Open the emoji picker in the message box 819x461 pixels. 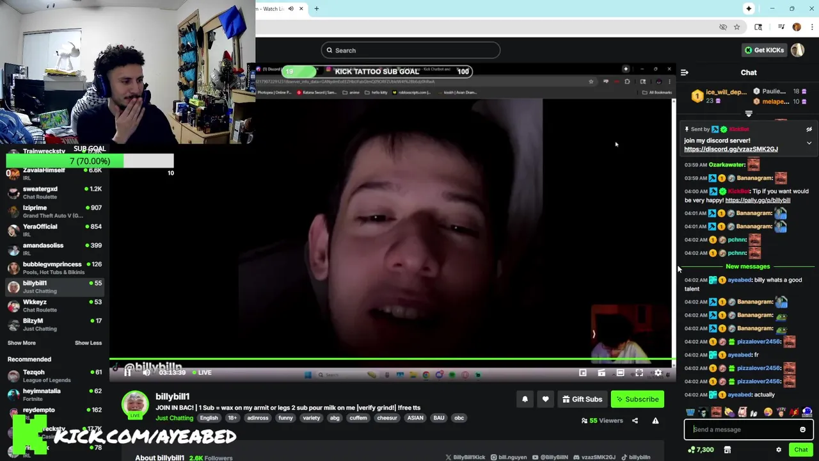[x=802, y=430]
